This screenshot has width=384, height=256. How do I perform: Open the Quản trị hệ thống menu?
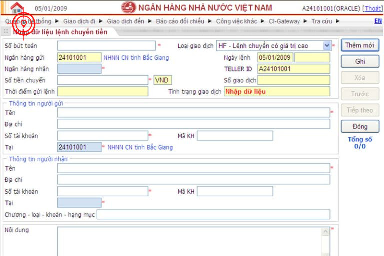tap(28, 21)
